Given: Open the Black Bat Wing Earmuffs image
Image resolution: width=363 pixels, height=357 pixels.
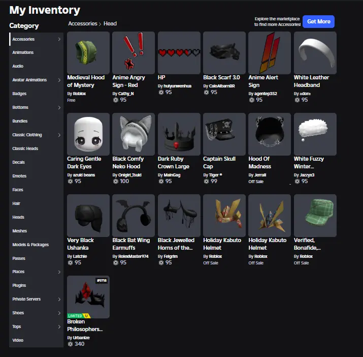Looking at the screenshot, I should point(134,216).
